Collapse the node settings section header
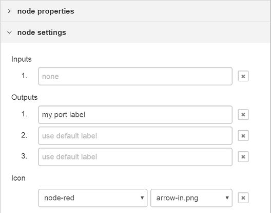271x213 pixels. (135, 32)
